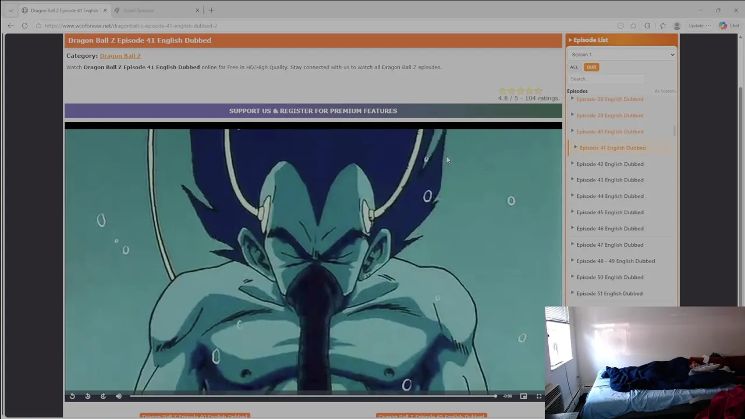Open the favorites list icon in the toolbar
The width and height of the screenshot is (745, 419).
click(x=662, y=26)
